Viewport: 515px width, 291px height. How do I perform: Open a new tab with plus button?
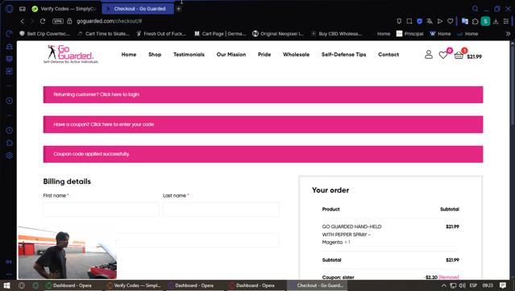click(x=178, y=9)
